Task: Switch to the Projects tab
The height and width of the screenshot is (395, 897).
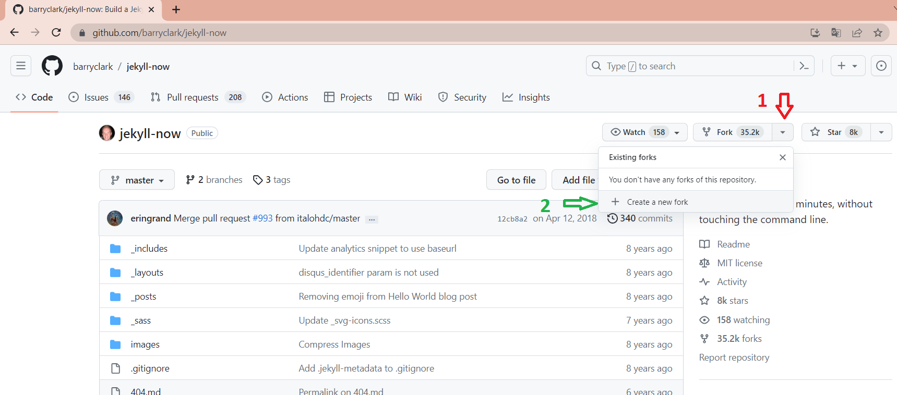Action: coord(348,97)
